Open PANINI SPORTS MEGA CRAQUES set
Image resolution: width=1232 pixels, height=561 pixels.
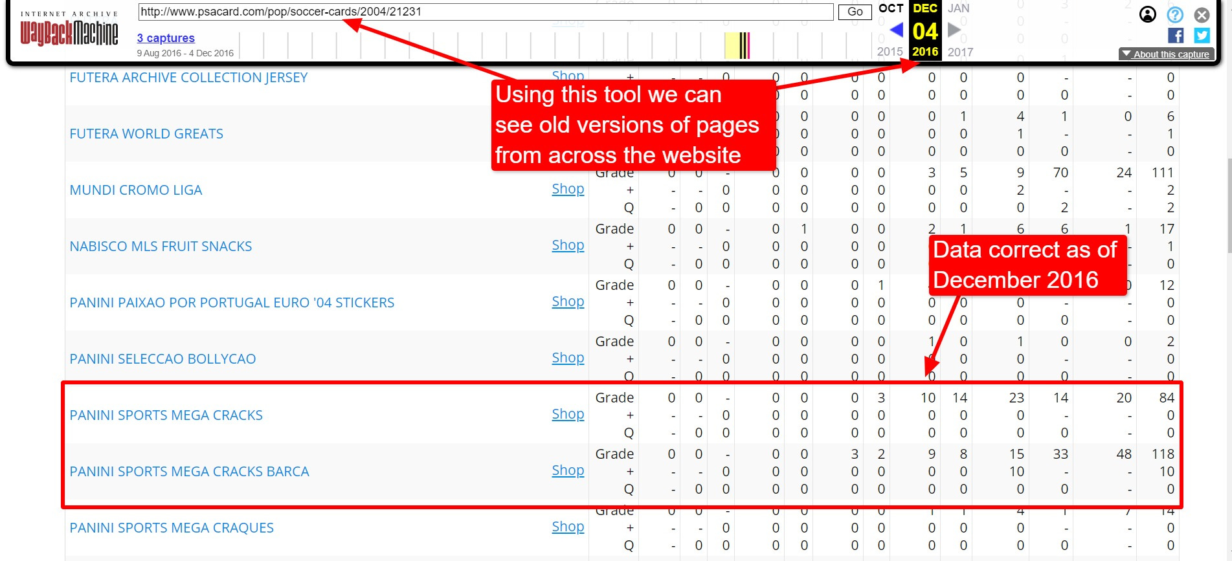point(172,528)
